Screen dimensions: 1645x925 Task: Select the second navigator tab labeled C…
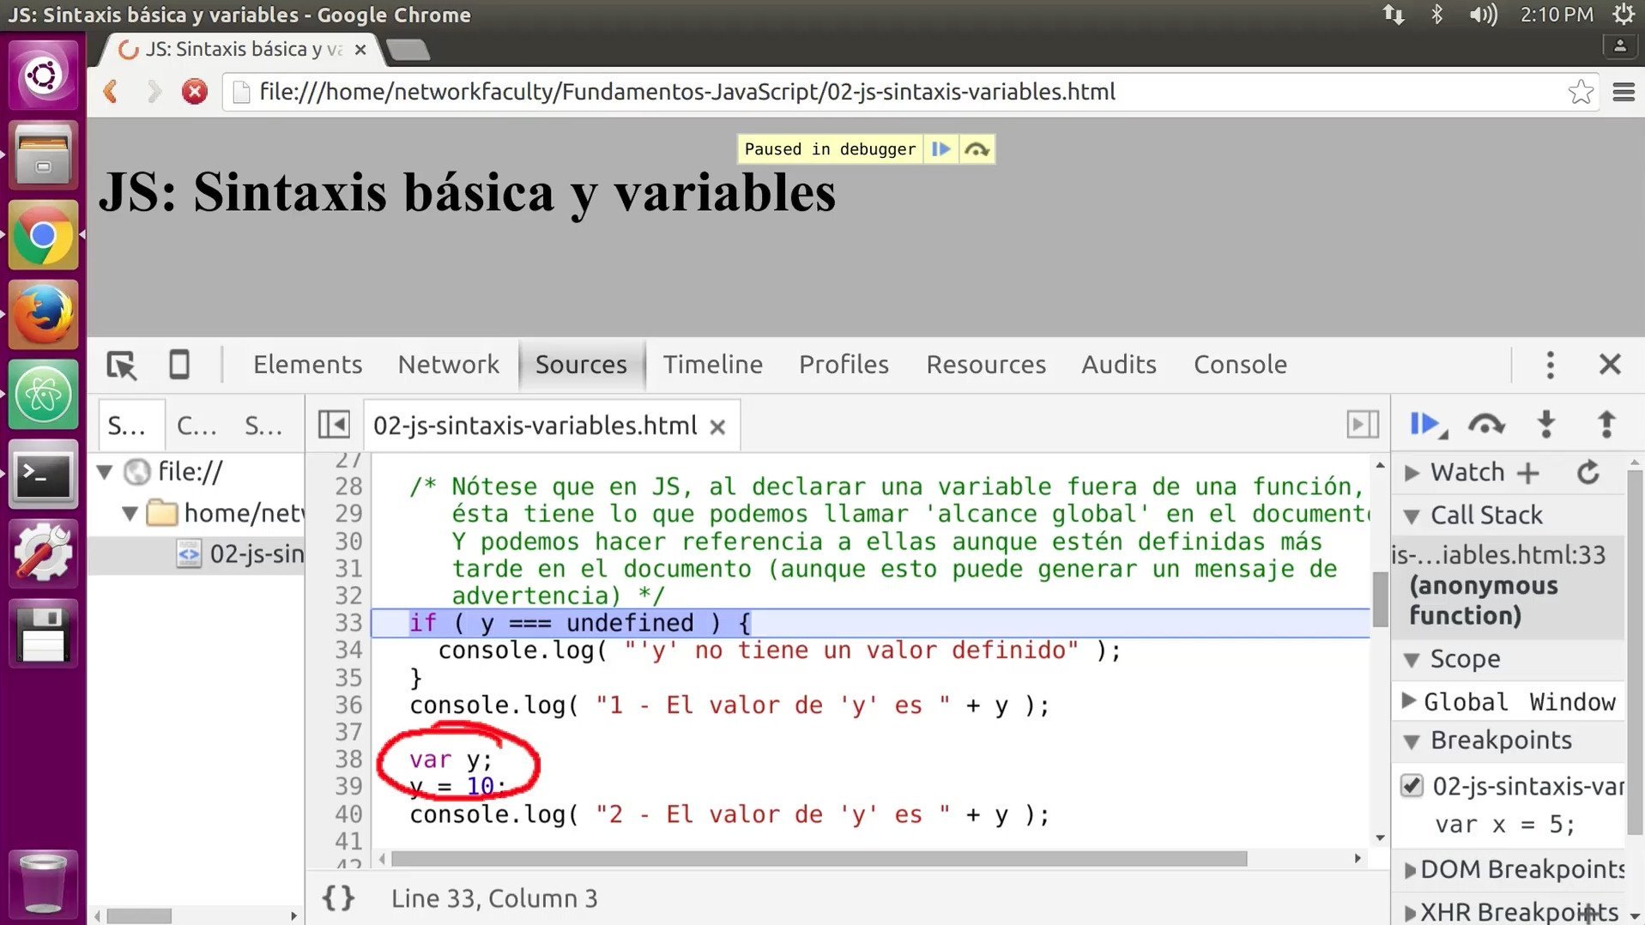(197, 426)
